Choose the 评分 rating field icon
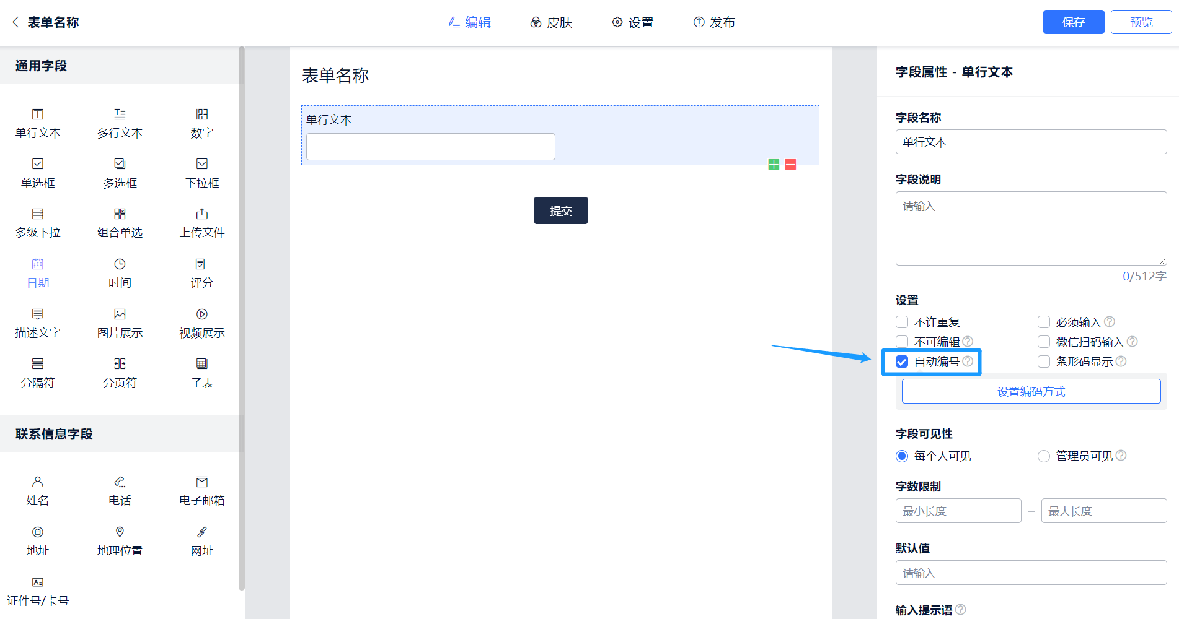 click(201, 264)
